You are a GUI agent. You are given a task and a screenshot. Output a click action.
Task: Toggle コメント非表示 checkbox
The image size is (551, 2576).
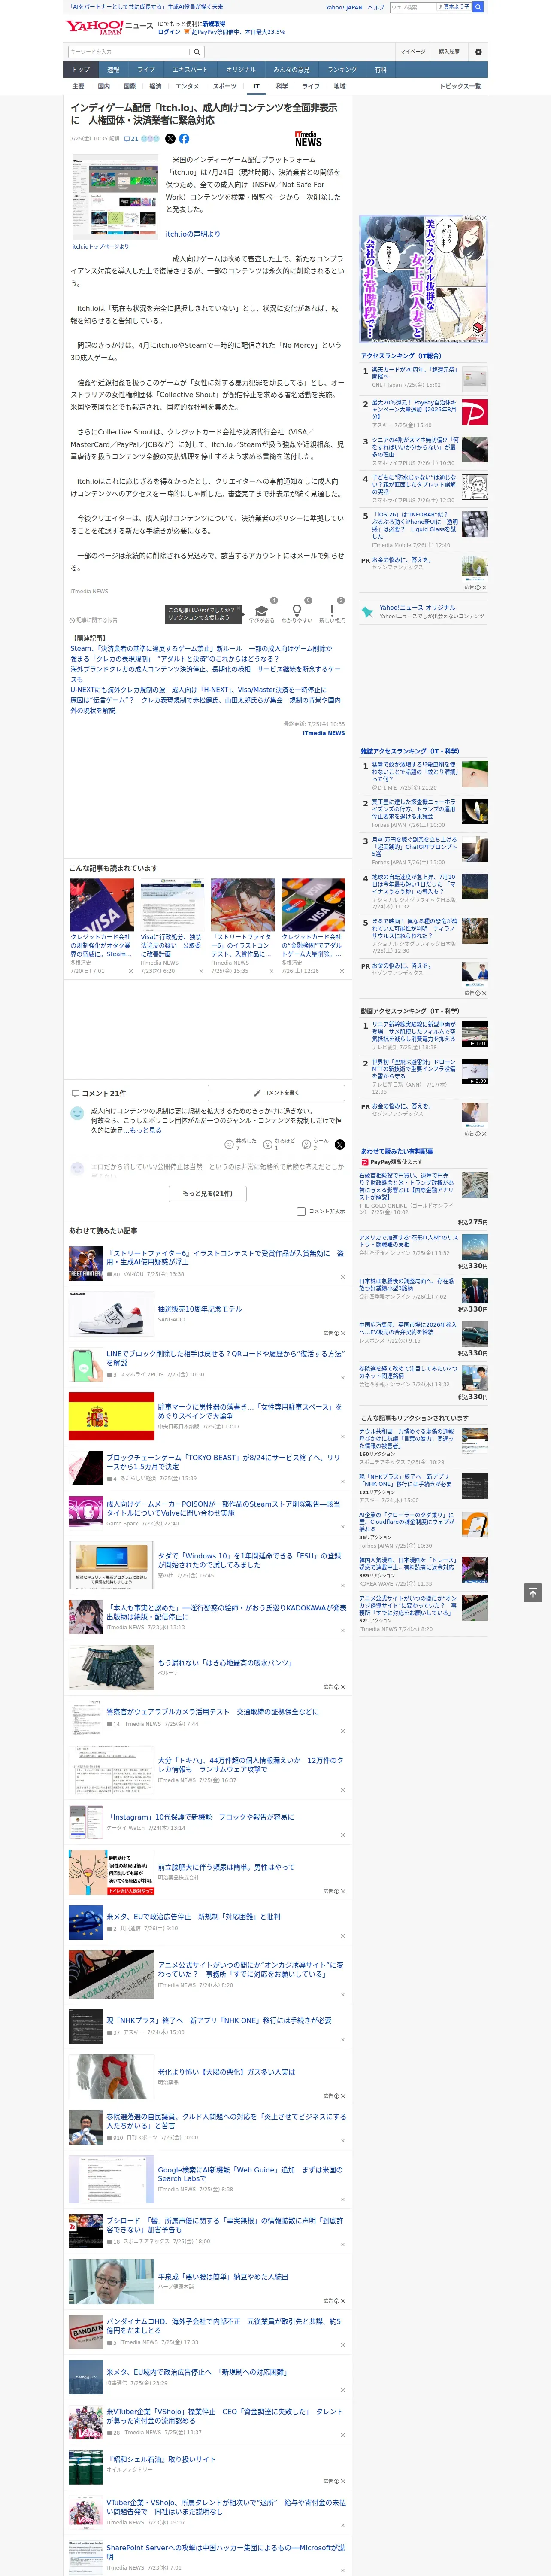click(301, 1211)
